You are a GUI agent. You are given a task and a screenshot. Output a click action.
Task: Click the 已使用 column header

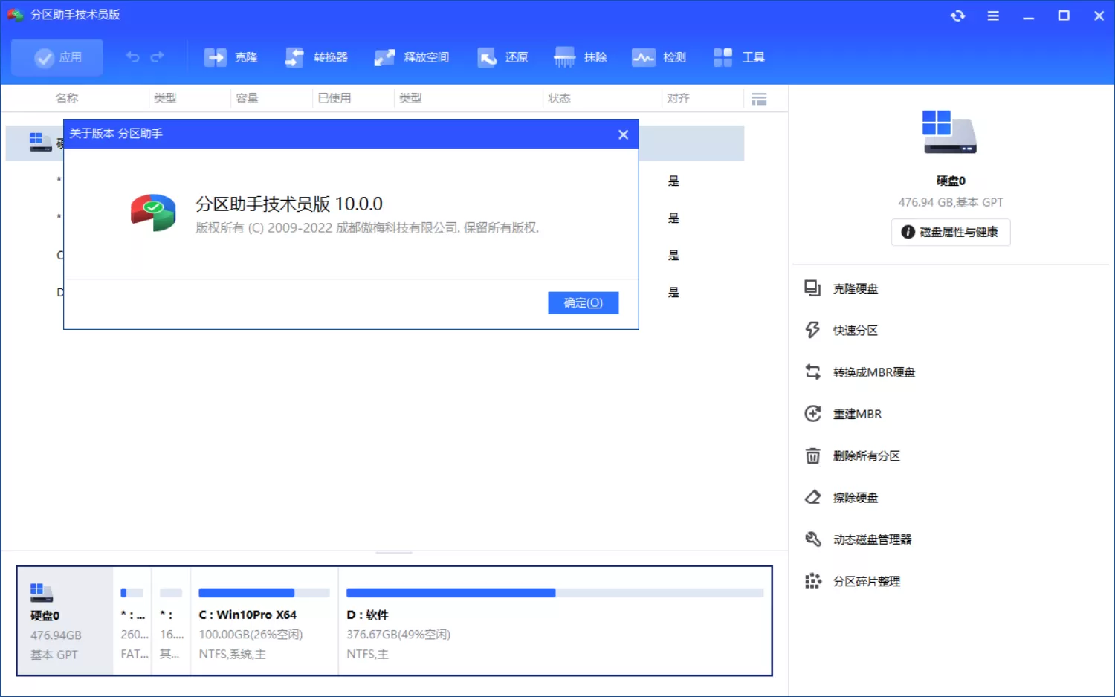(x=334, y=97)
